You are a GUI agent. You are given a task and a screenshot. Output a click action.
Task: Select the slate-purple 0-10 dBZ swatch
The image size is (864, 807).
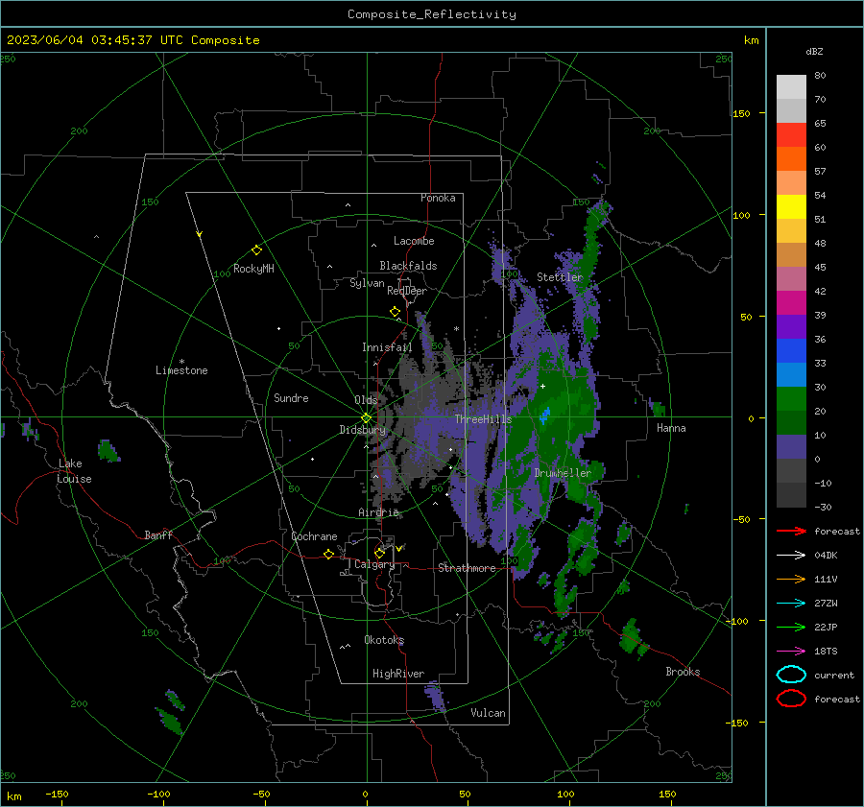(791, 447)
